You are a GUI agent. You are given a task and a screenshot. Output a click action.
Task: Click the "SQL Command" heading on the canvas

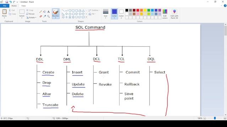90,27
